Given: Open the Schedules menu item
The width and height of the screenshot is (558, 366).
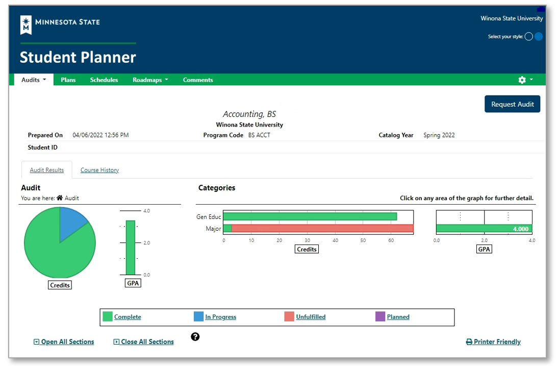Looking at the screenshot, I should [104, 80].
